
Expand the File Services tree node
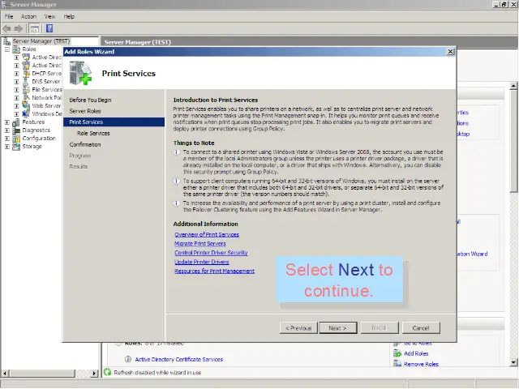pos(16,90)
